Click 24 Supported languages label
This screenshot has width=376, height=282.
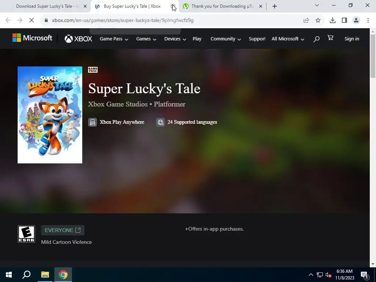coord(192,122)
